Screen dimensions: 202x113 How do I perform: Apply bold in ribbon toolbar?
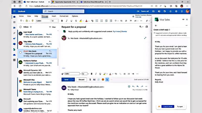click(x=62, y=21)
